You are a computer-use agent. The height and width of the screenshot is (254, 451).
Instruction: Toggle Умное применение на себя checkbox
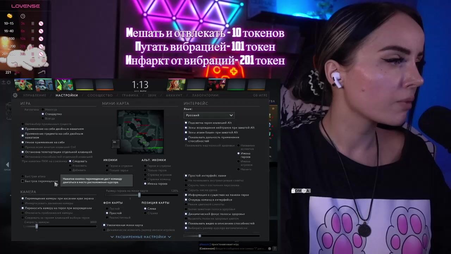[x=23, y=143]
